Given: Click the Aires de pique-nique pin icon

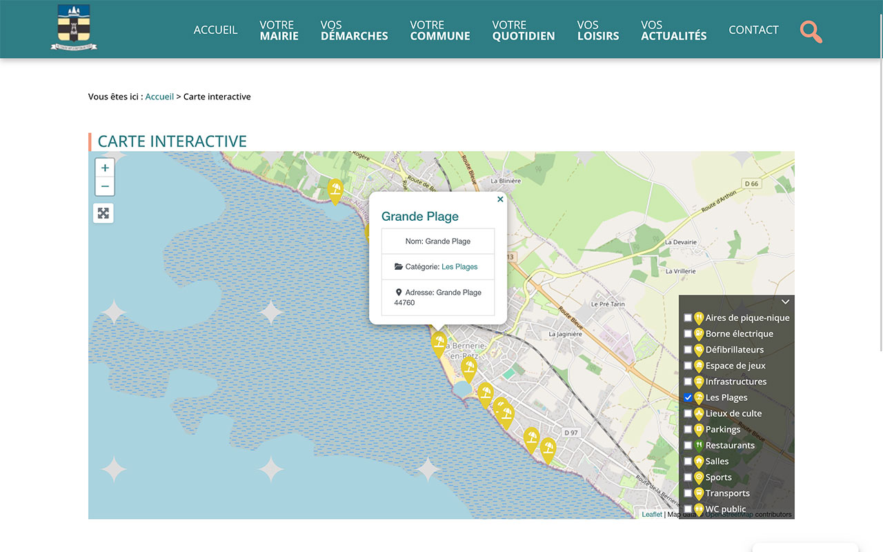Looking at the screenshot, I should (699, 318).
